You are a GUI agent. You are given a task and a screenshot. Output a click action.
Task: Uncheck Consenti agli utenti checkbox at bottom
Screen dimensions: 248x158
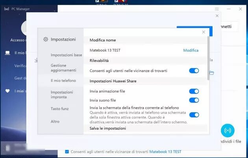pyautogui.click(x=67, y=152)
